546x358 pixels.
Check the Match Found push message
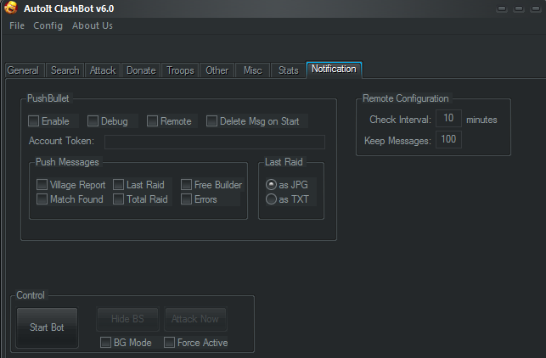tap(42, 199)
